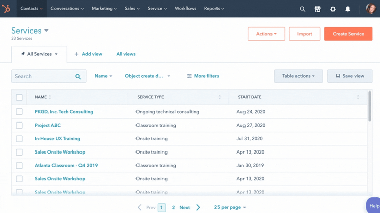Open the Help widget
The width and height of the screenshot is (380, 213).
[x=373, y=205]
